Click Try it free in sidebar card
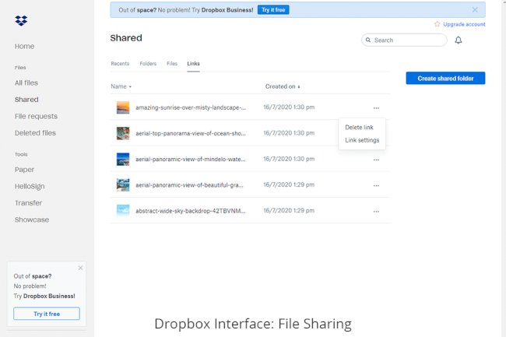 click(x=47, y=314)
